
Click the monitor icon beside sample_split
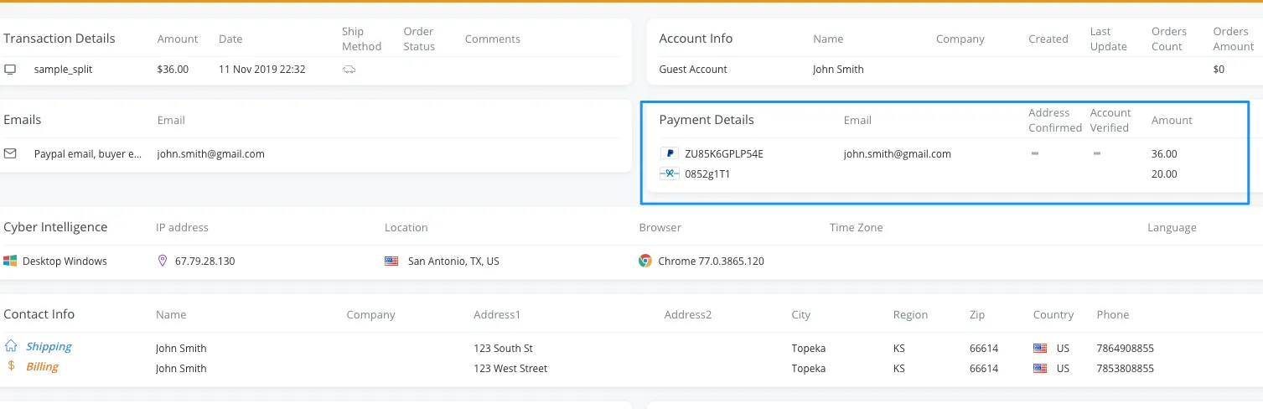10,70
